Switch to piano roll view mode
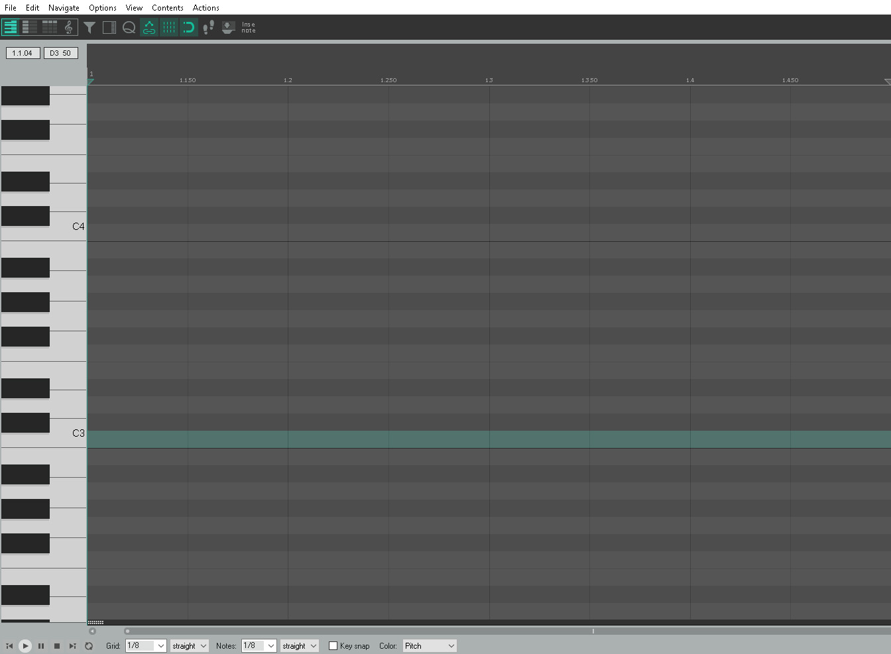 [x=10, y=27]
